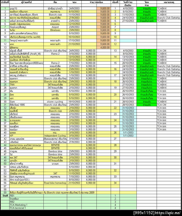
Task: Select the '19/10/2553' booking date cell
Action: pos(74,102)
